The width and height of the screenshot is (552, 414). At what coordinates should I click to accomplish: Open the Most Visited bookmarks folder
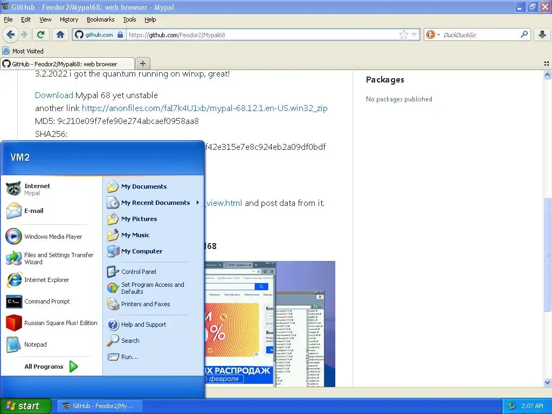(23, 51)
